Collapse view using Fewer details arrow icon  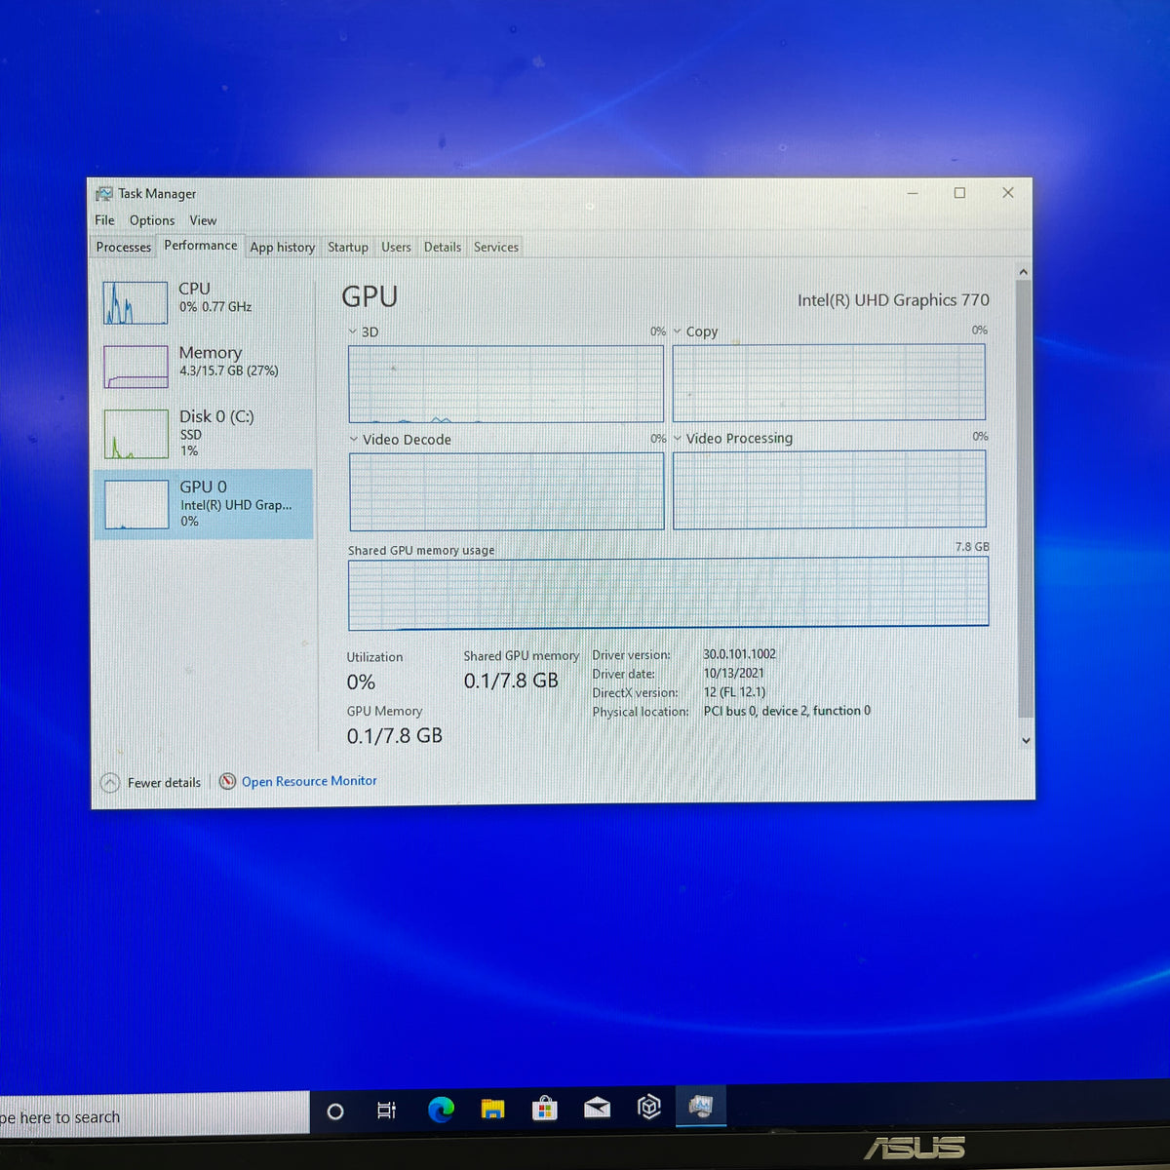coord(110,783)
